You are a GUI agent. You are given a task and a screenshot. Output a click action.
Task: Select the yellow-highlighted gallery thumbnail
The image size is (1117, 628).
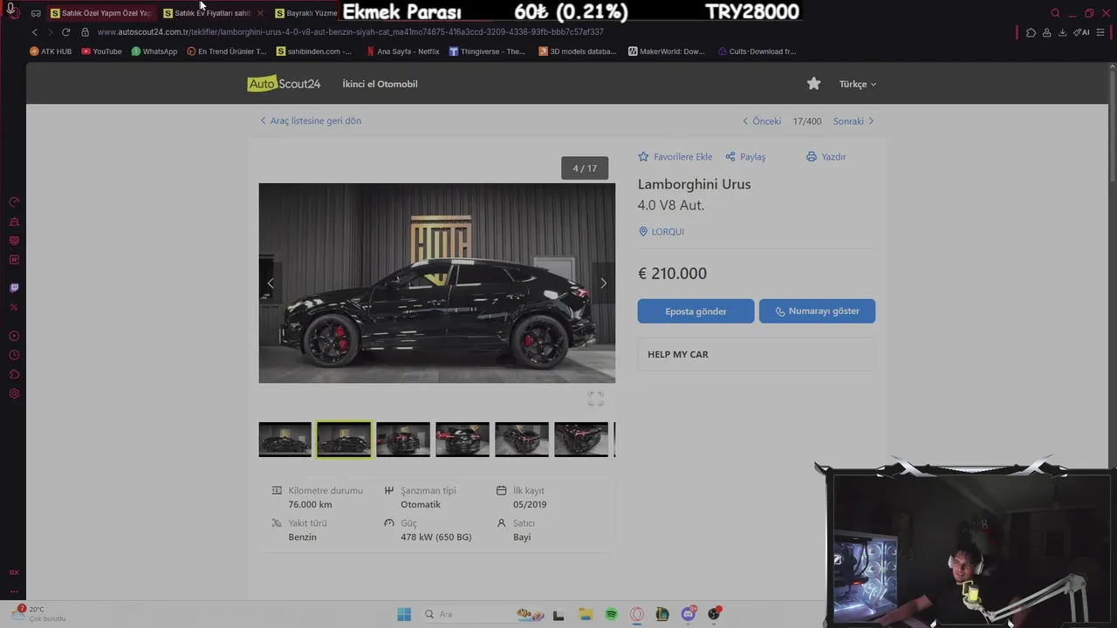(344, 440)
